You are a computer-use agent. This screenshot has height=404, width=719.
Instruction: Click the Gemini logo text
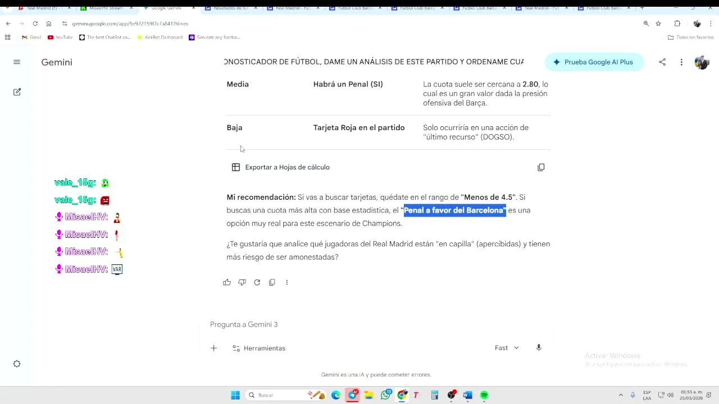pyautogui.click(x=57, y=62)
